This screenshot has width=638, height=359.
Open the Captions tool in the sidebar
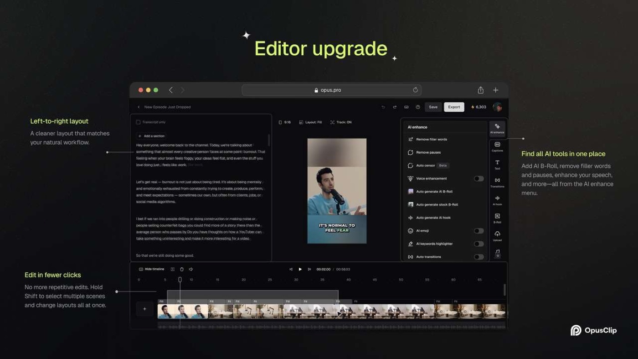(497, 146)
